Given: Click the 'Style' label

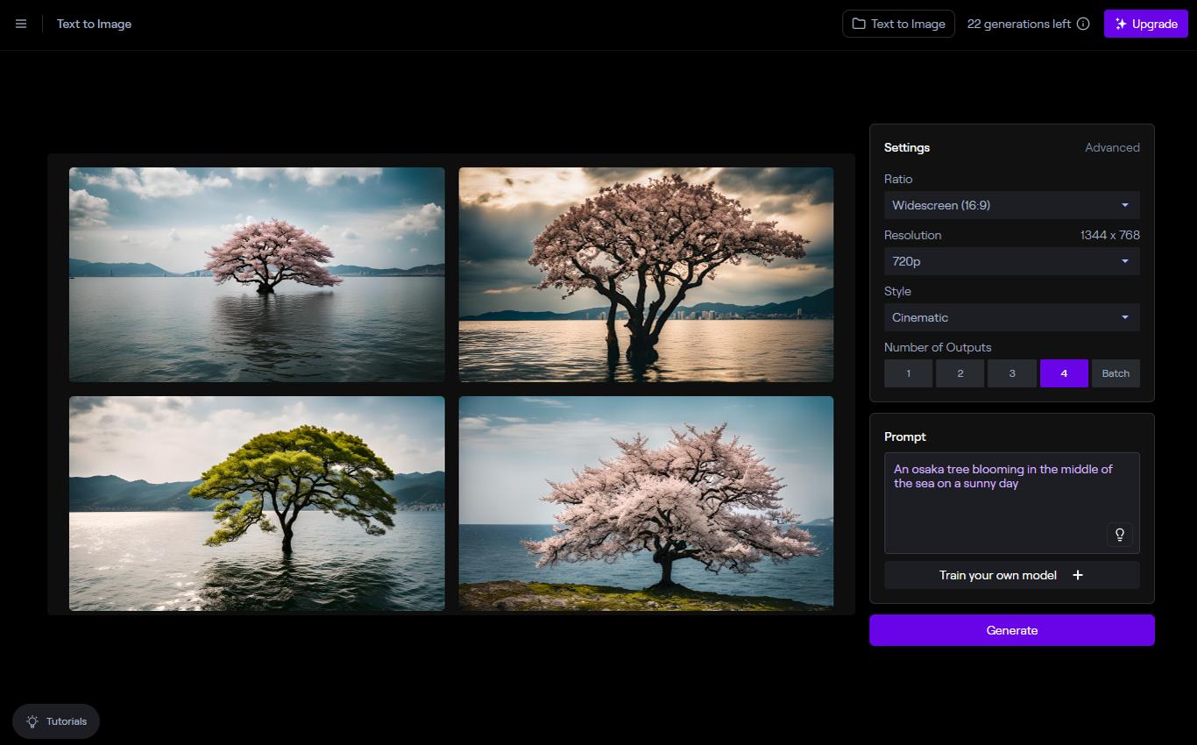Looking at the screenshot, I should pos(897,291).
